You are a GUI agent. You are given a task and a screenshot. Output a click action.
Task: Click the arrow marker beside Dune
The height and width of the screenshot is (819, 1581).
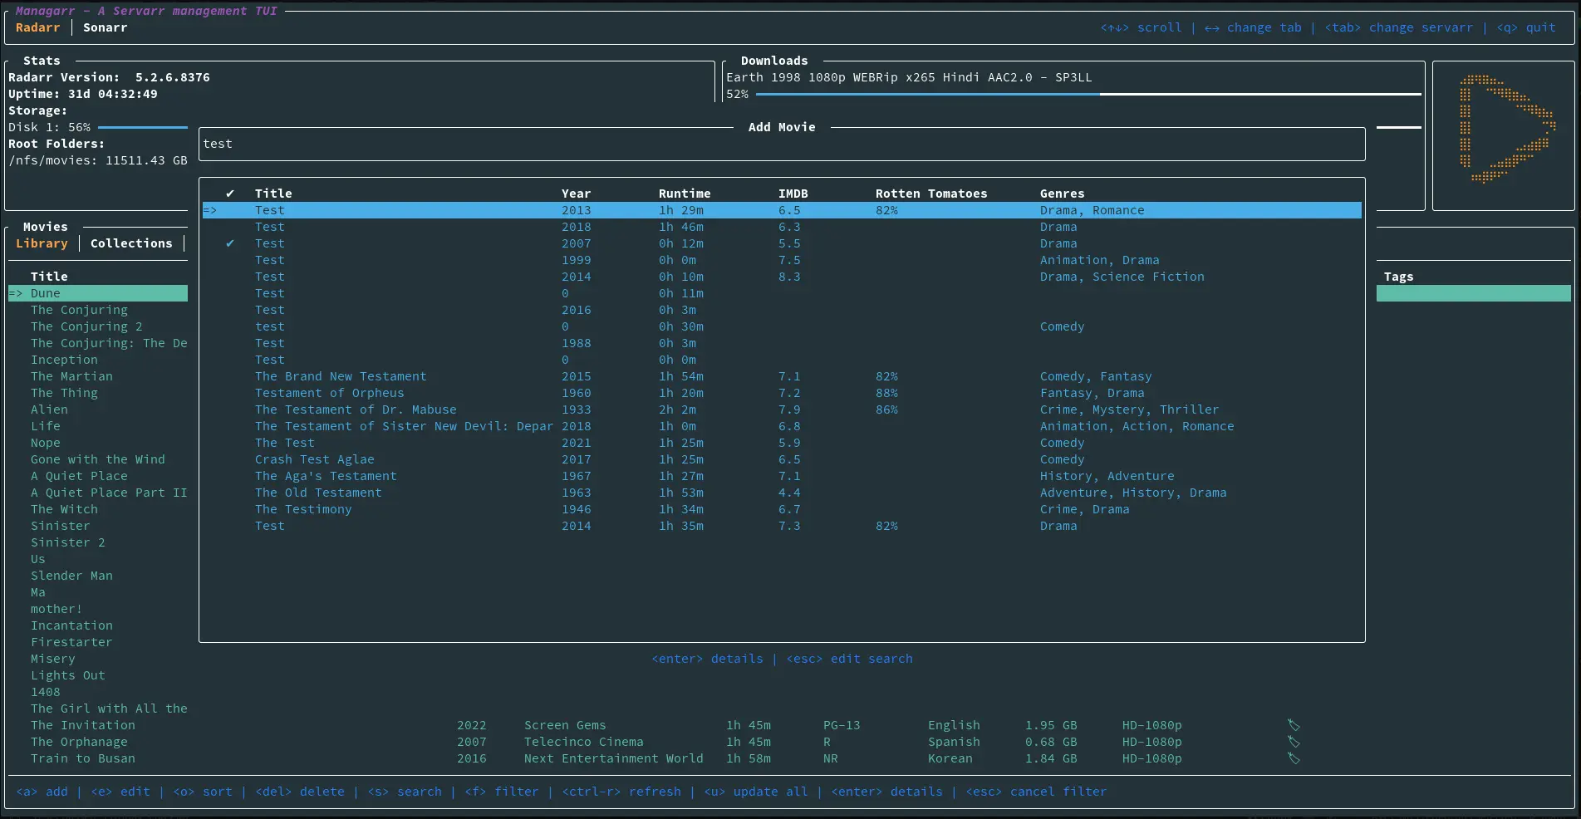(17, 293)
